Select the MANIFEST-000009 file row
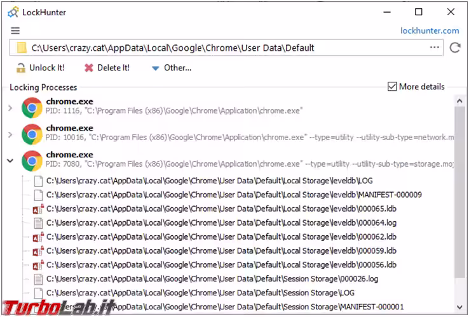This screenshot has height=317, width=469. [x=233, y=195]
